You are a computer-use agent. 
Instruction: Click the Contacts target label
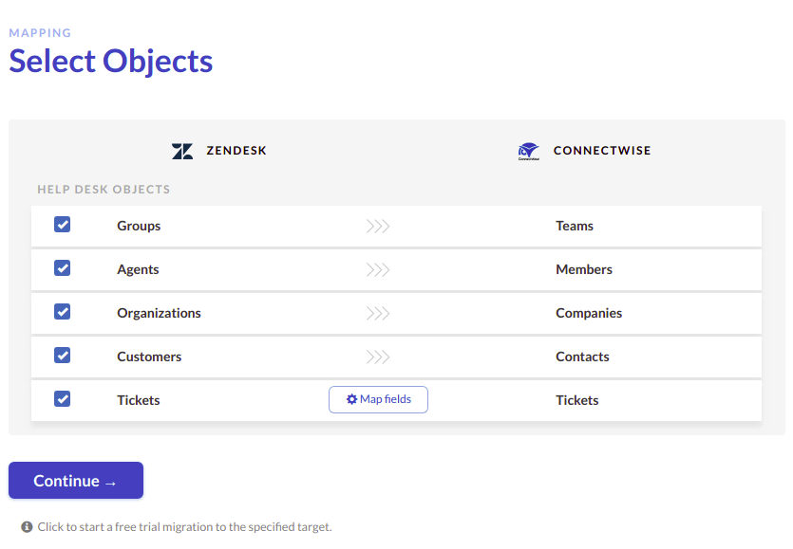click(x=582, y=357)
